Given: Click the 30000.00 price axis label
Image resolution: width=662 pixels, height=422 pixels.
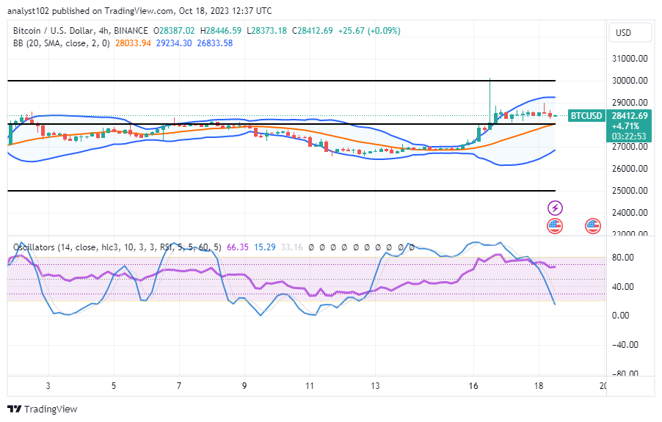Looking at the screenshot, I should point(630,81).
